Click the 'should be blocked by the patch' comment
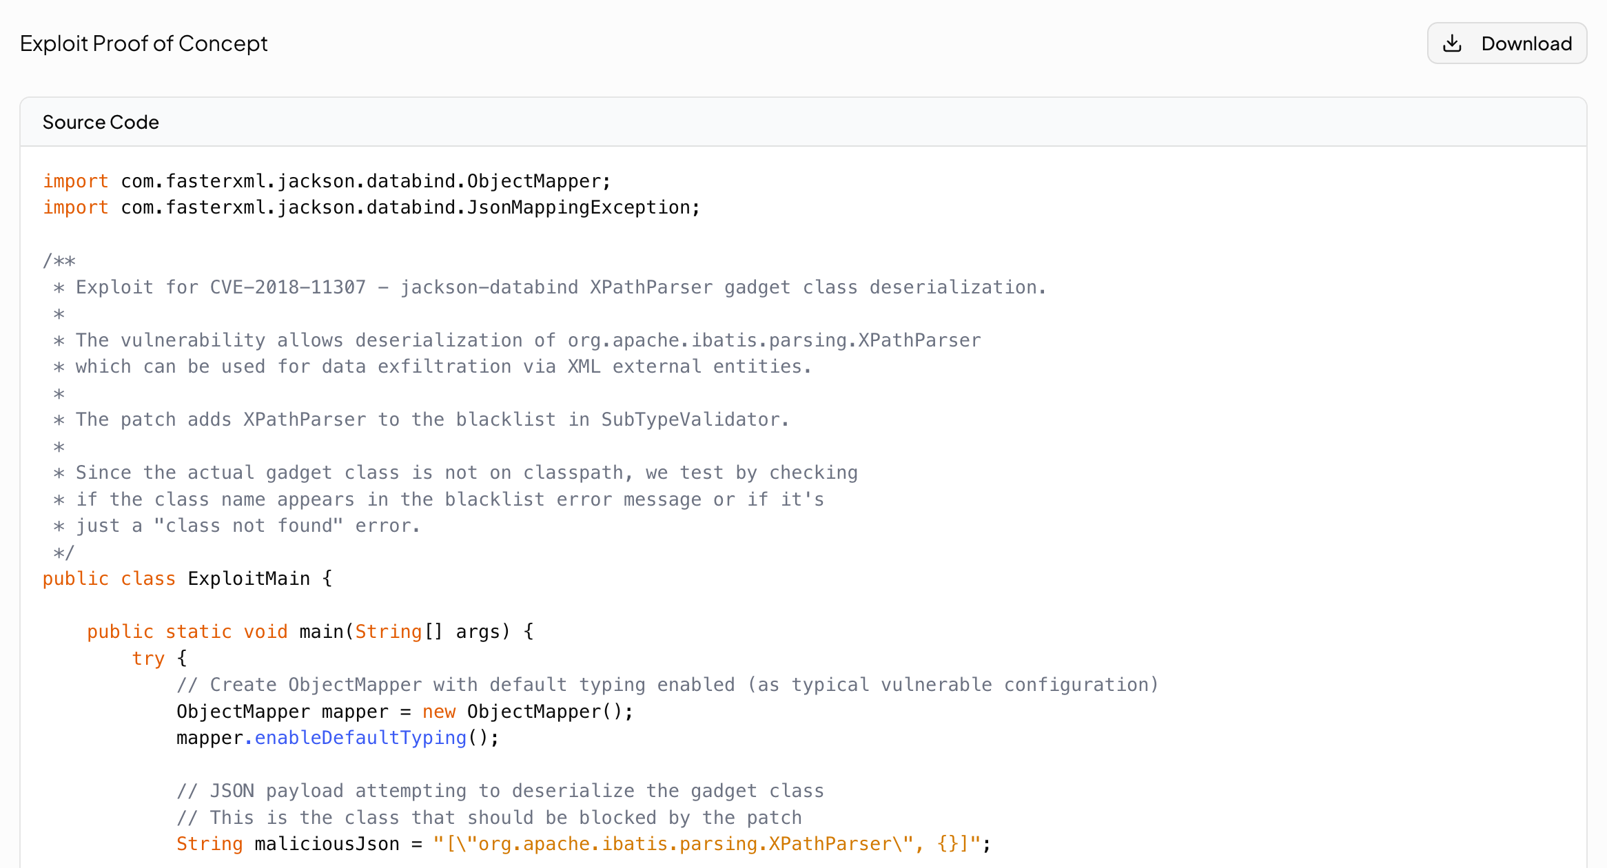The height and width of the screenshot is (868, 1607). point(489,818)
